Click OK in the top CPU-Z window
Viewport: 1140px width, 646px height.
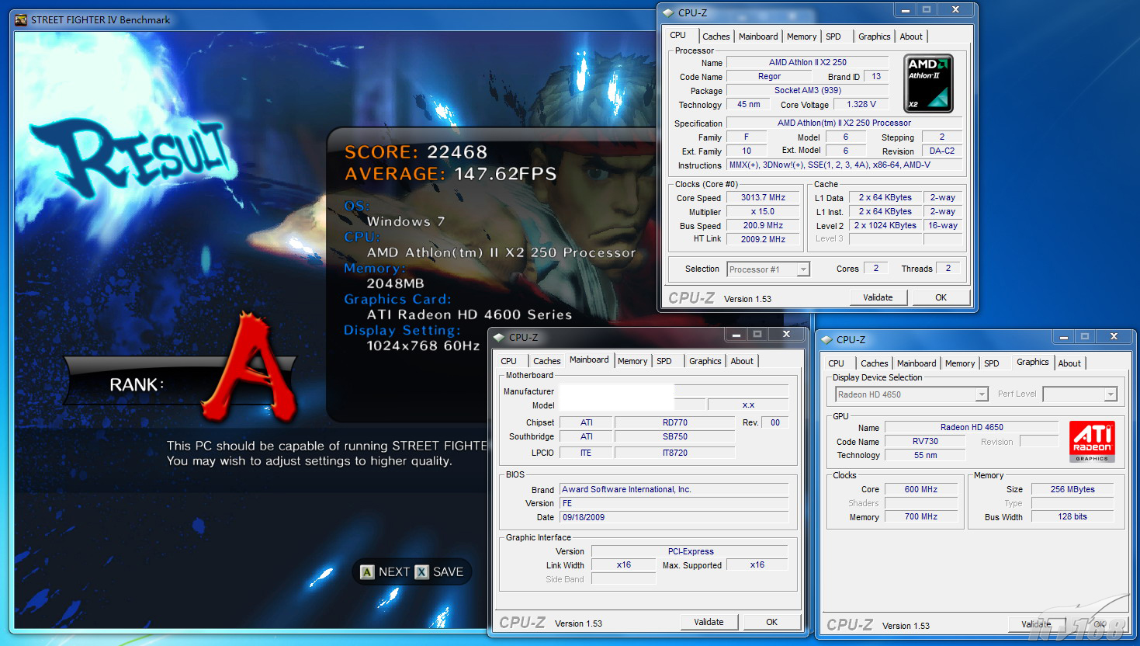click(941, 297)
